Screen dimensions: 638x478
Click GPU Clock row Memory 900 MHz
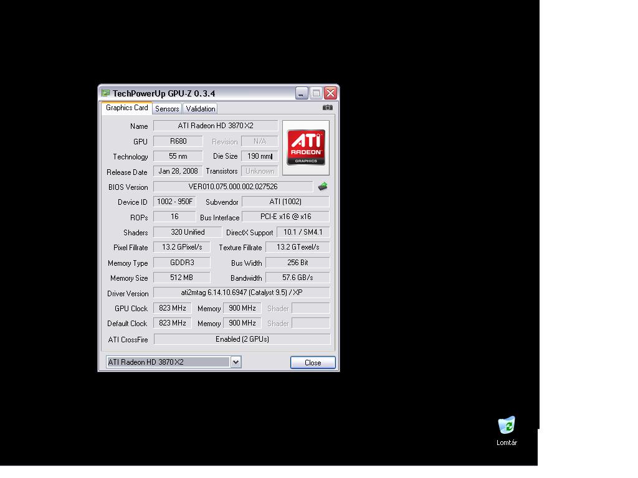(242, 308)
